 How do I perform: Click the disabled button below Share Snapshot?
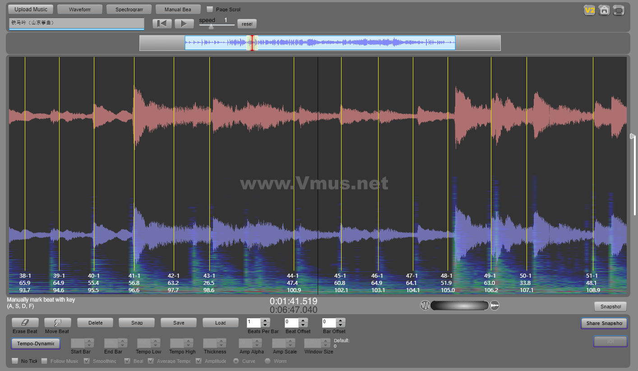tap(610, 341)
